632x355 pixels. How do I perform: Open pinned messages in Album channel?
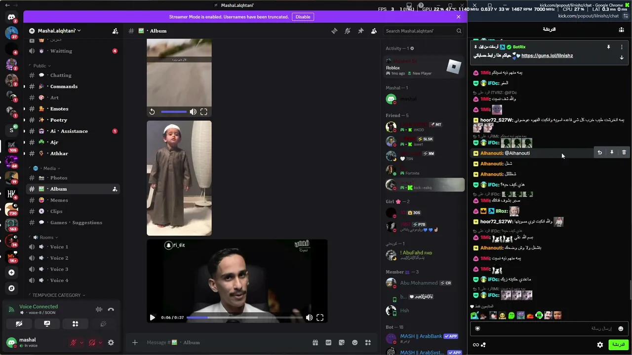pyautogui.click(x=361, y=31)
